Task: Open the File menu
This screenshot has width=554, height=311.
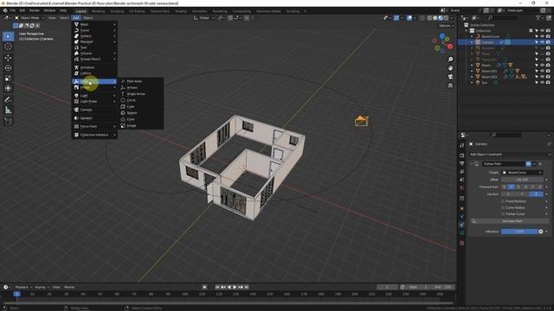Action: (x=13, y=10)
